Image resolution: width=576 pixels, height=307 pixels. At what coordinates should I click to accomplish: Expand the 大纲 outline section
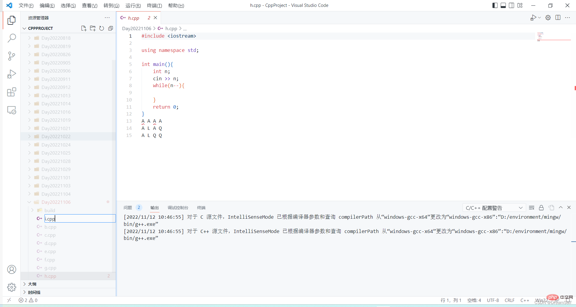coord(32,284)
